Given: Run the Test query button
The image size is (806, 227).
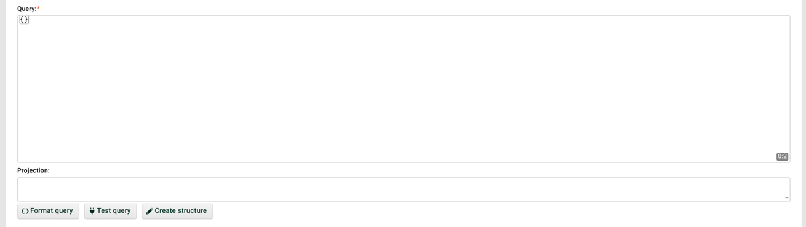Looking at the screenshot, I should coord(110,211).
